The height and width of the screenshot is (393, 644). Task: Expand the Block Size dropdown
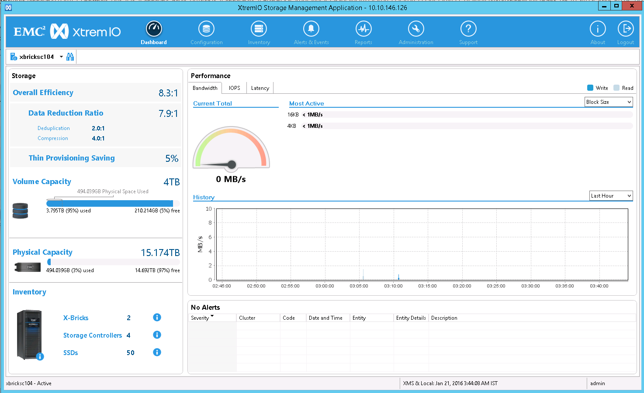click(x=609, y=102)
